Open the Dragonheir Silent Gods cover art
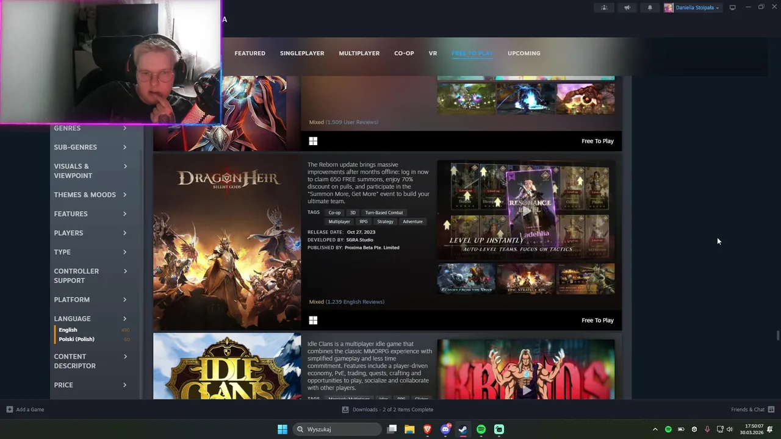Screen dimensions: 781x439 click(x=227, y=243)
